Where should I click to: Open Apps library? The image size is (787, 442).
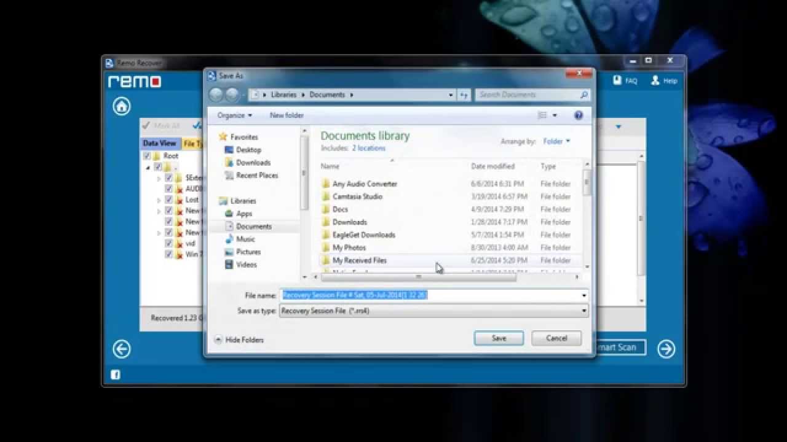[x=238, y=214]
